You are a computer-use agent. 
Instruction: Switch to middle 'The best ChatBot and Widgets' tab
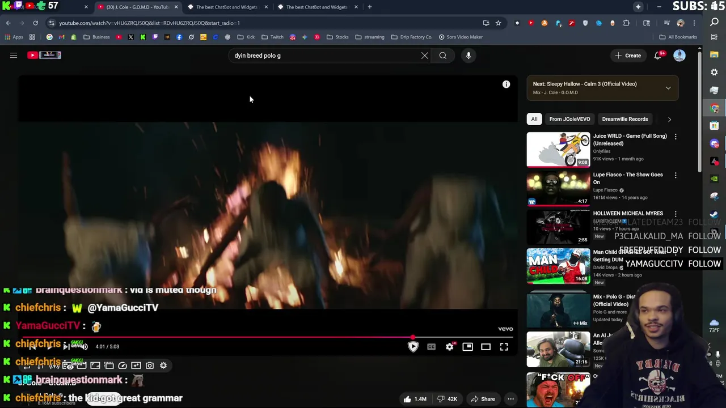[x=227, y=7]
